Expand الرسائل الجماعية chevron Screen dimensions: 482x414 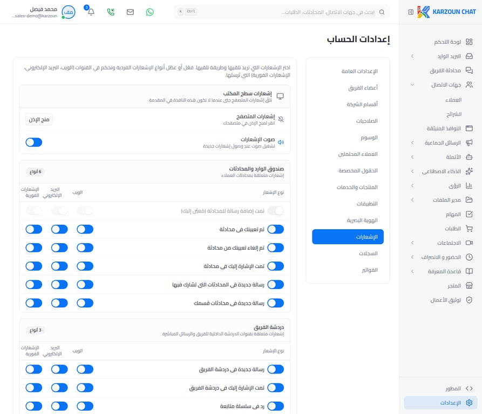412,143
